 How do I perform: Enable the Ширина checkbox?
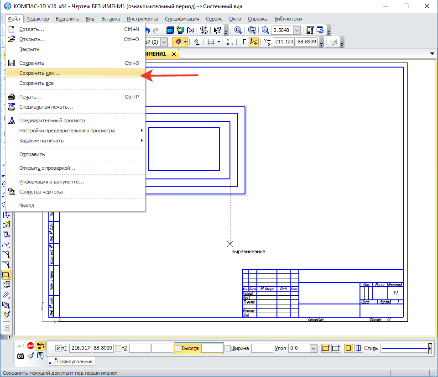227,348
